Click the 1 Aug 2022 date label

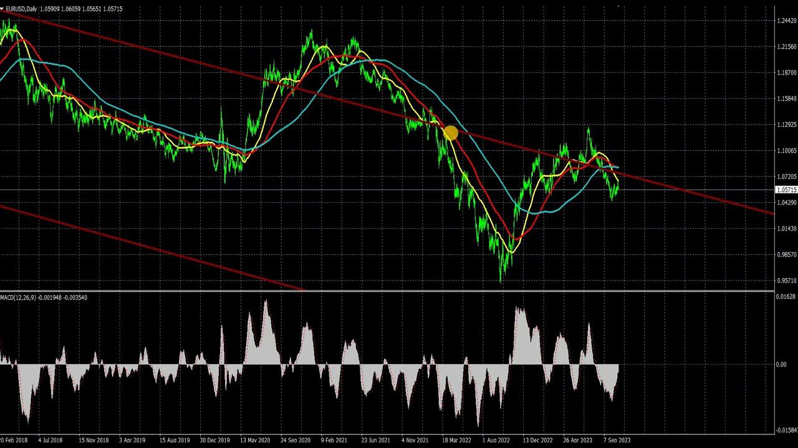[x=496, y=441]
